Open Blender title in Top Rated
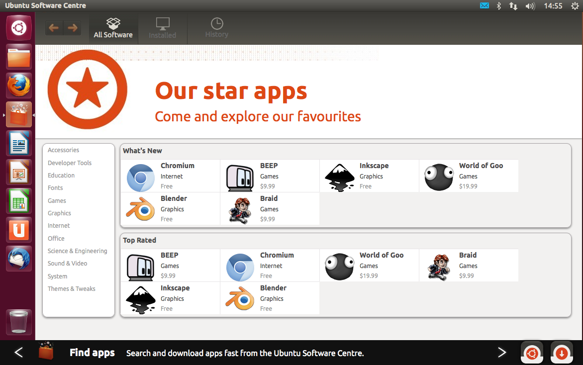Screen dimensions: 583x365 [273, 288]
